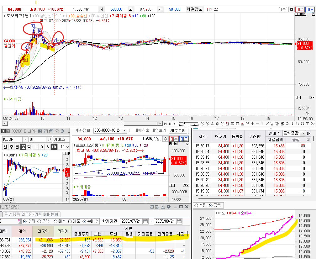The image size is (316, 259).
Task: Click the zoom-out minus circle in chart toolbar
Action: coord(202,124)
